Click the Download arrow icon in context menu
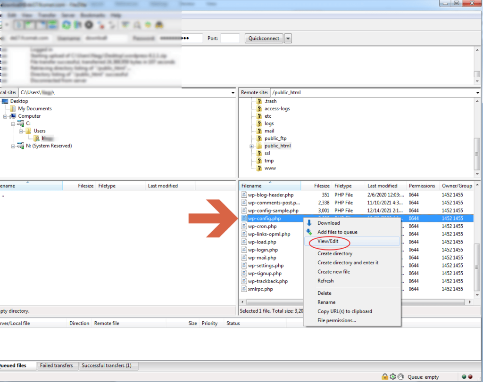 (309, 223)
